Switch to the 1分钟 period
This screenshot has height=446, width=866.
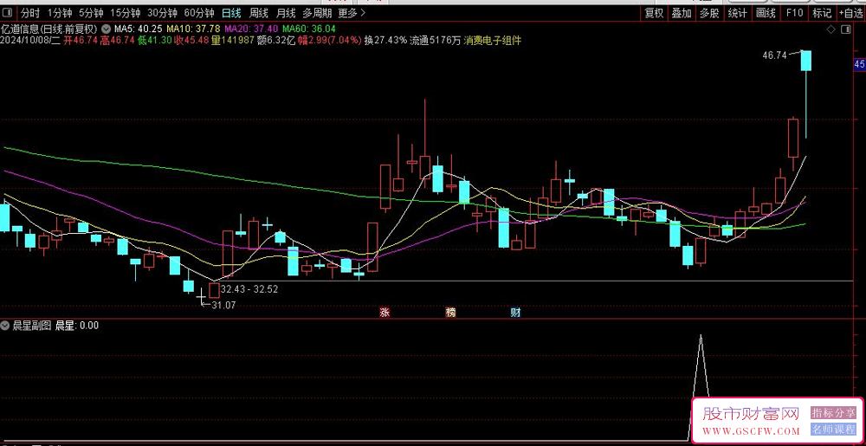coord(58,13)
